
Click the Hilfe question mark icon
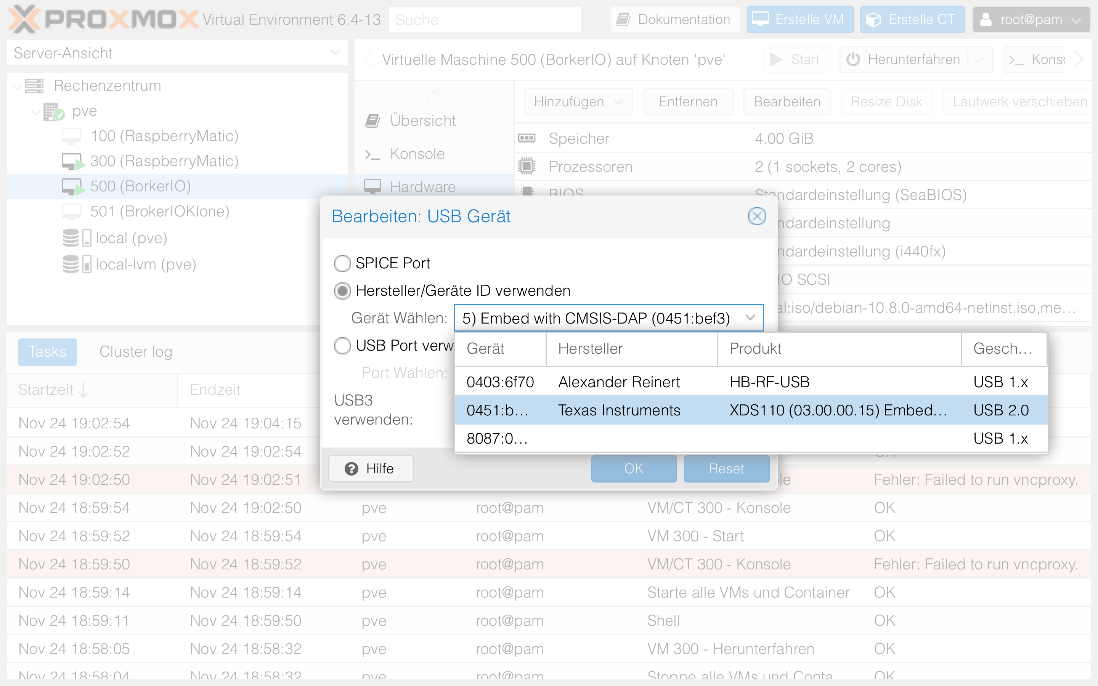click(x=351, y=469)
